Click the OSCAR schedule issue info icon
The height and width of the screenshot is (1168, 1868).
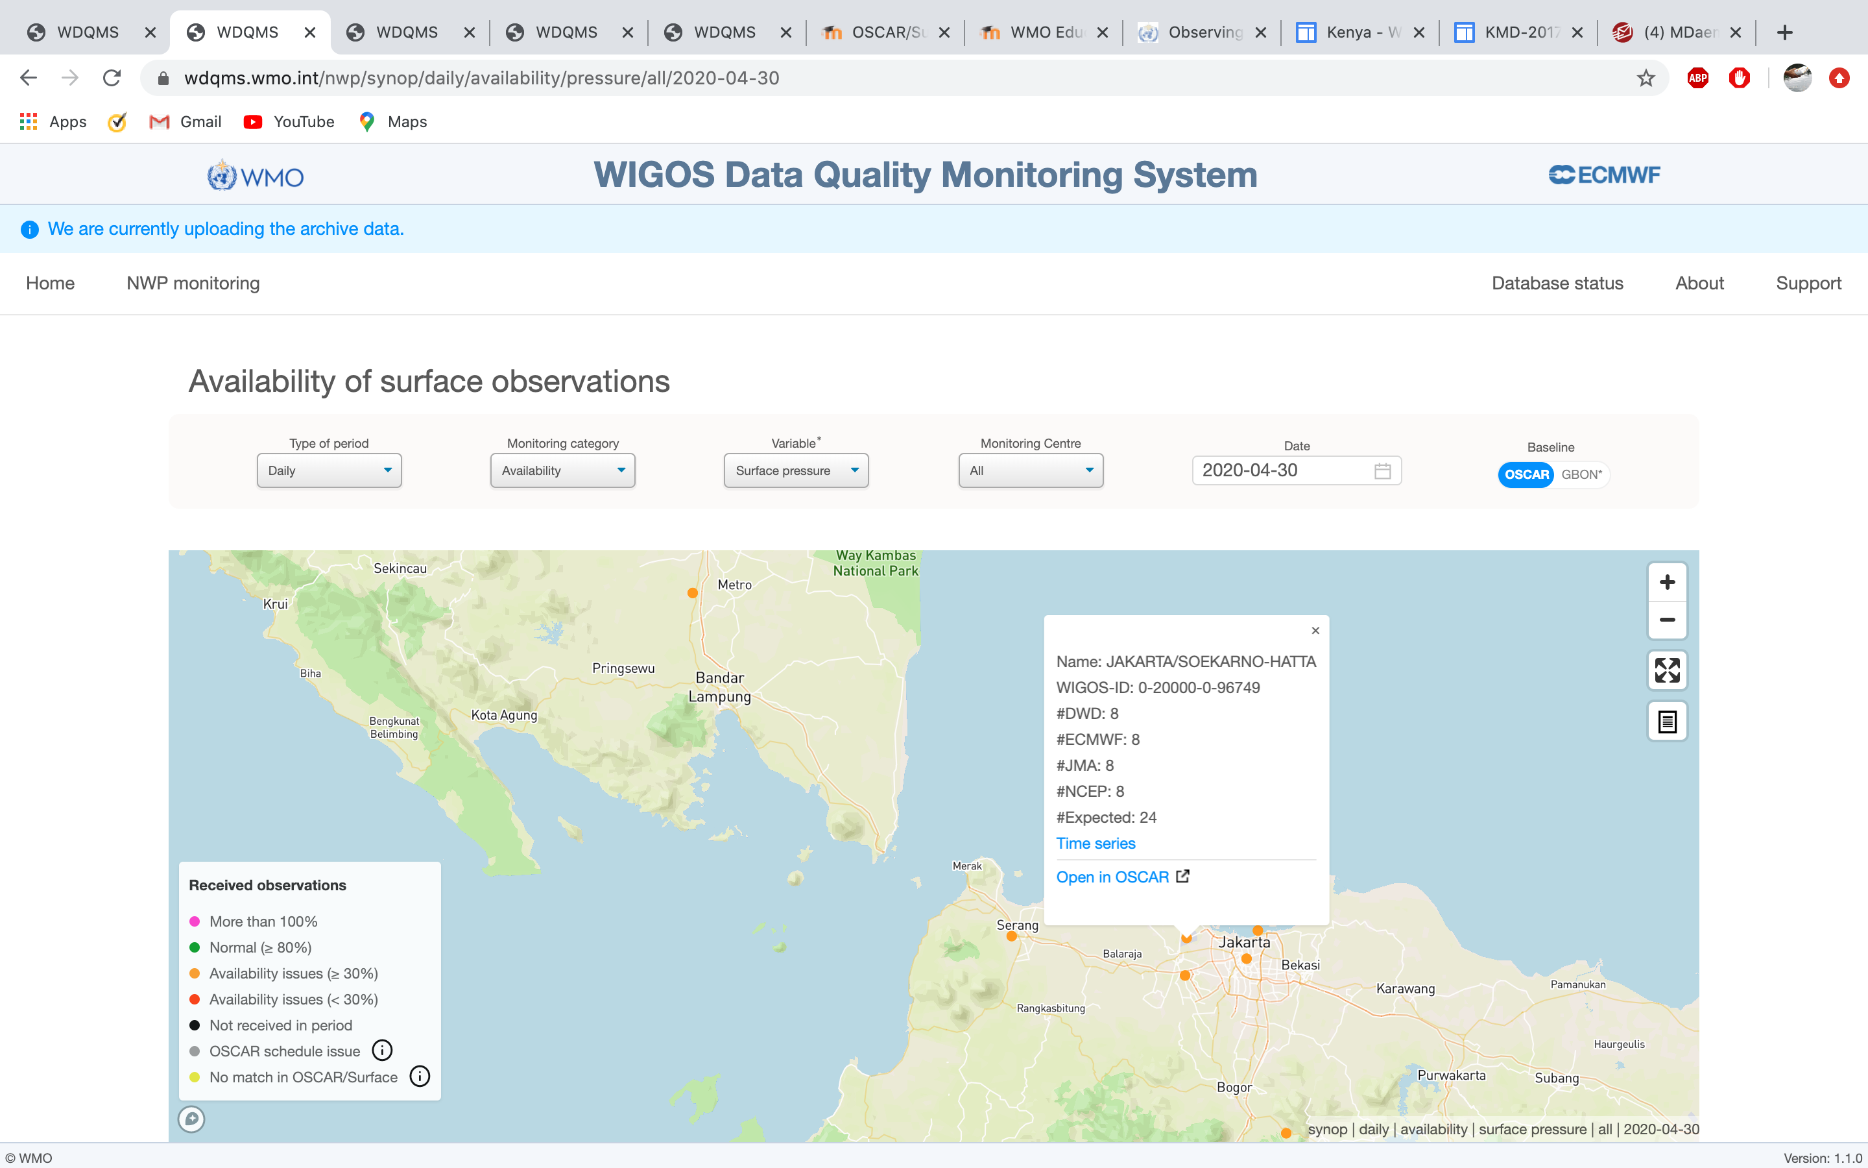pyautogui.click(x=382, y=1051)
